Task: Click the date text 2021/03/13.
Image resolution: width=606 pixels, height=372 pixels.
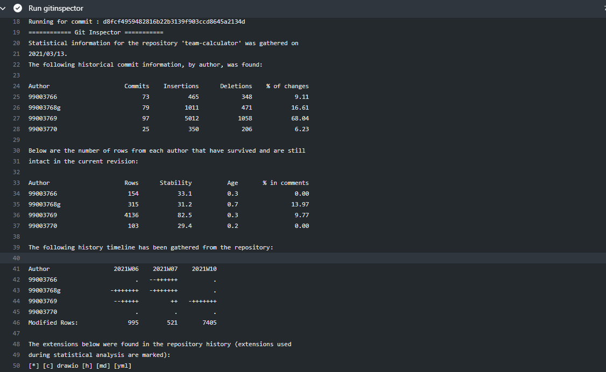Action: coord(47,54)
